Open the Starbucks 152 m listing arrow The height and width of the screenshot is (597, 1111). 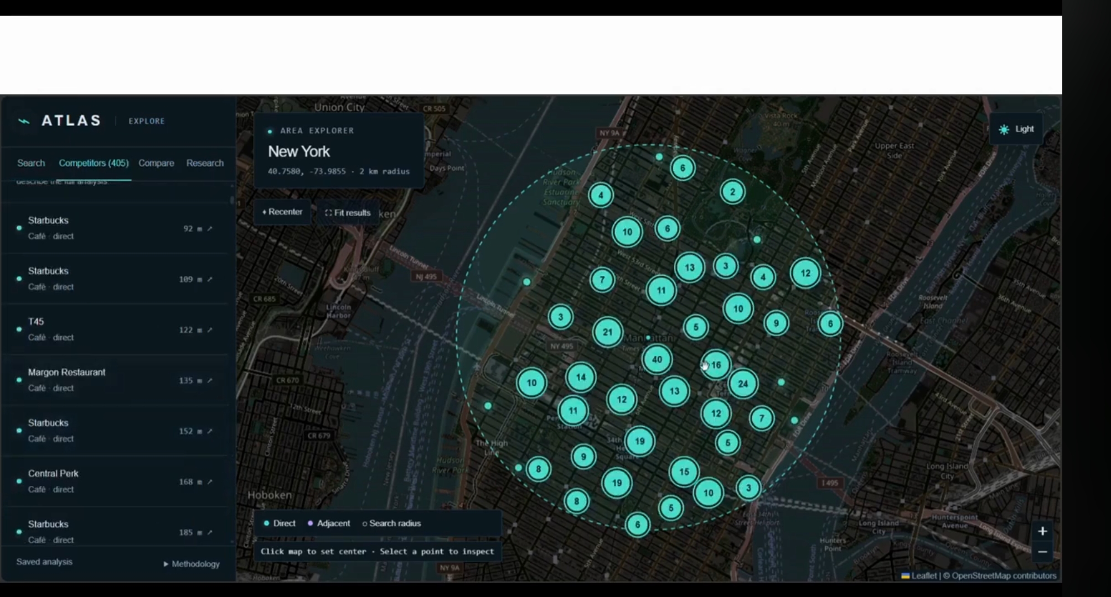click(210, 431)
